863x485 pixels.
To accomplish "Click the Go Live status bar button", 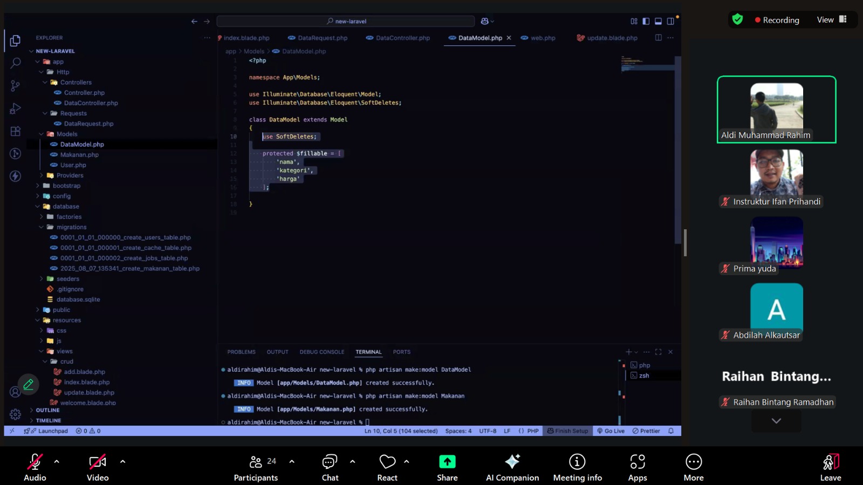I will [611, 431].
